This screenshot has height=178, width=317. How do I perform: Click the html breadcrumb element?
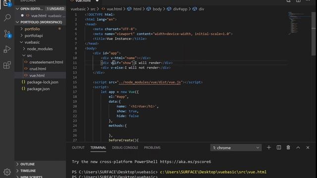[137, 9]
